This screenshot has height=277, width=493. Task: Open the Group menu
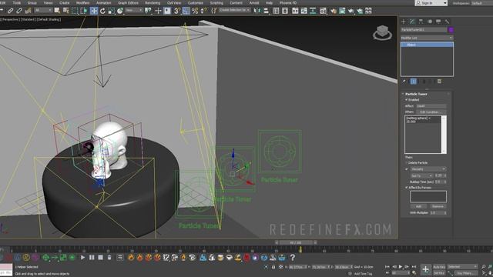coord(32,3)
